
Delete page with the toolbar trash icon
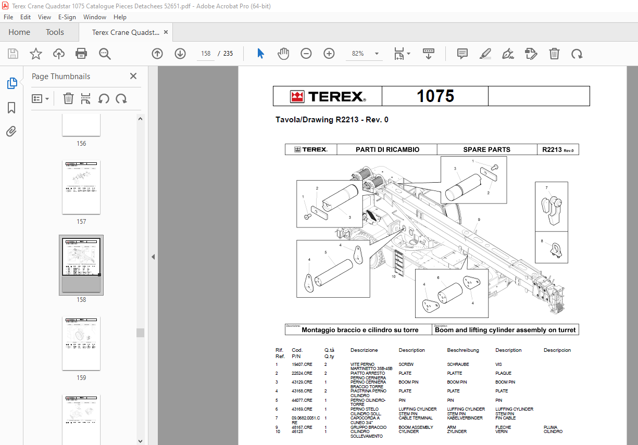[554, 54]
